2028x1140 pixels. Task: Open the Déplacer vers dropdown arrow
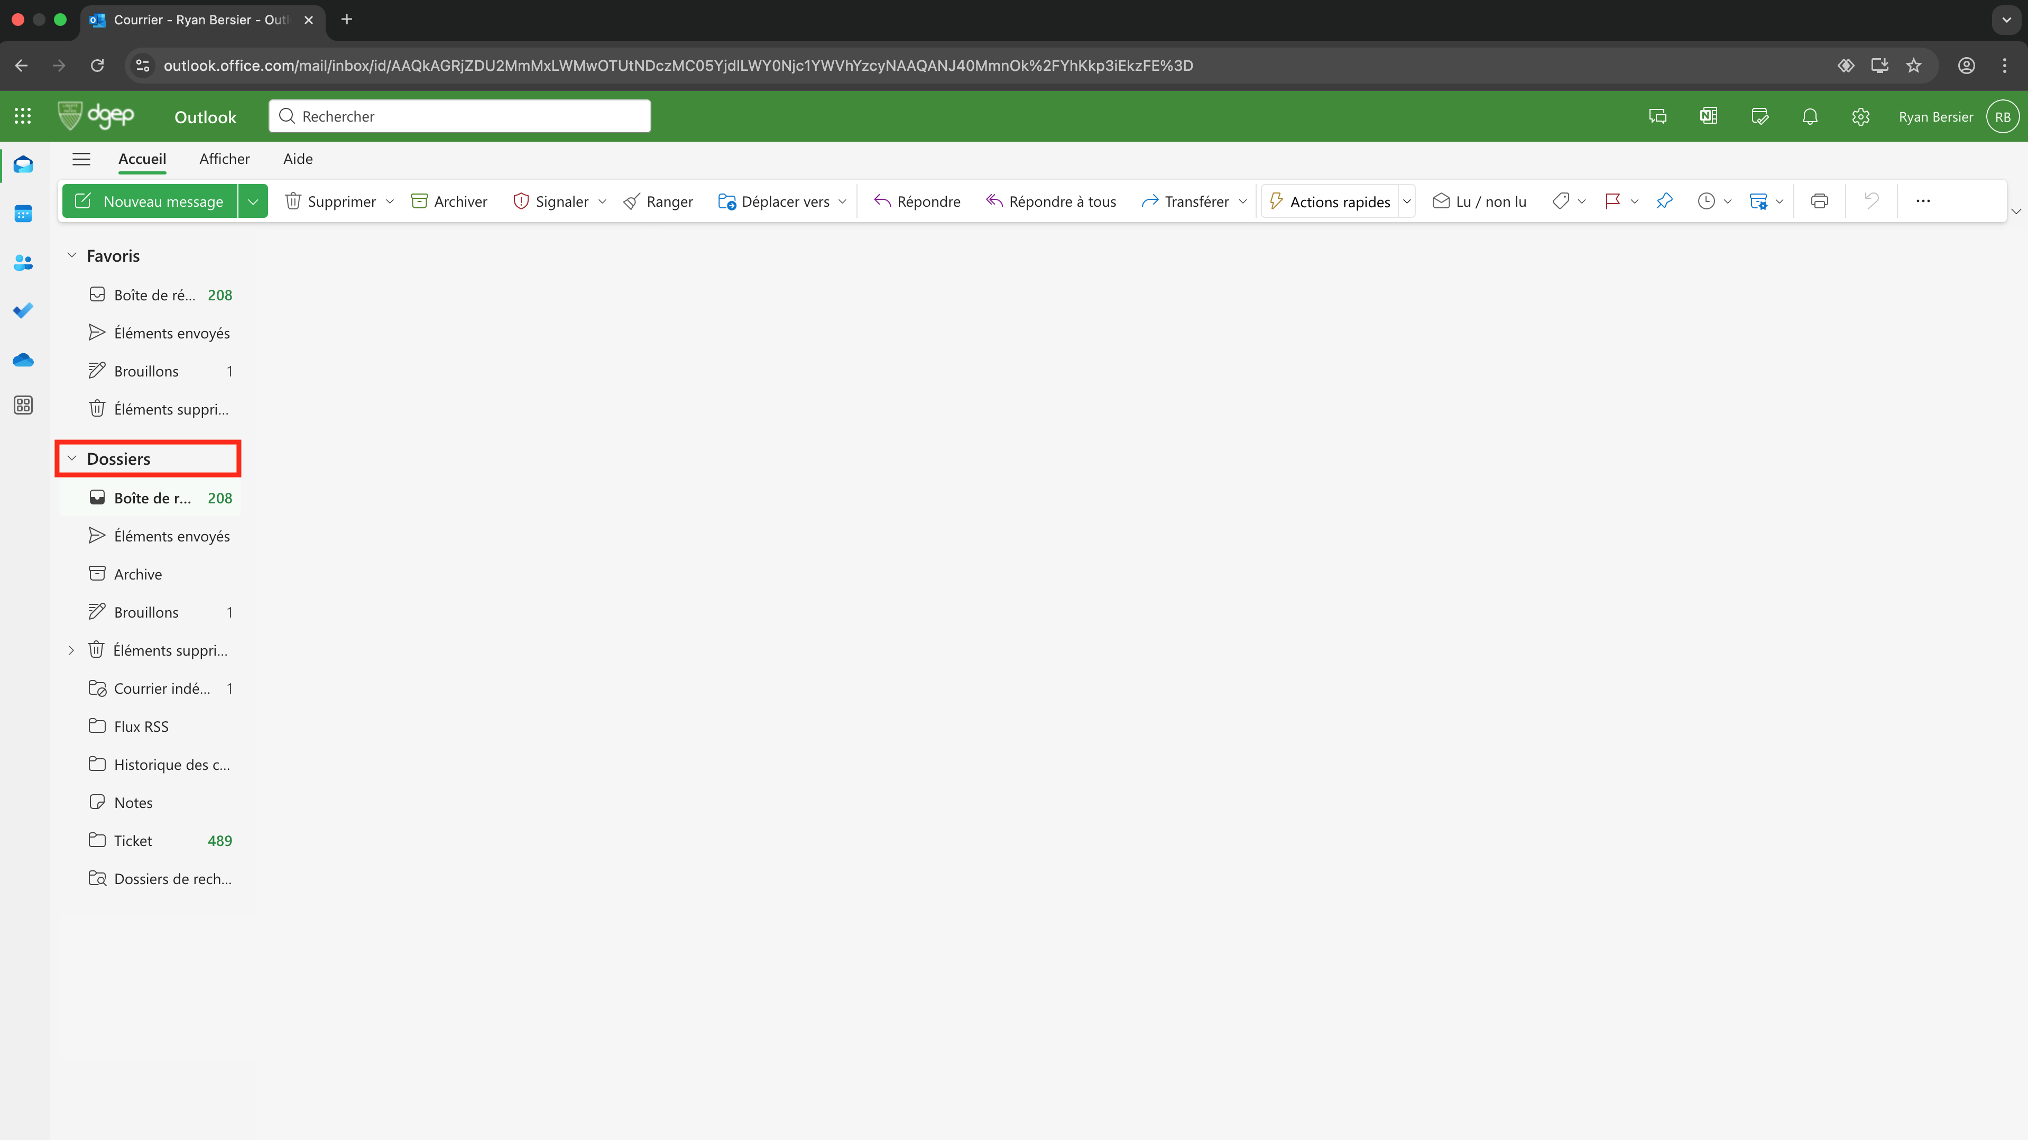coord(842,201)
